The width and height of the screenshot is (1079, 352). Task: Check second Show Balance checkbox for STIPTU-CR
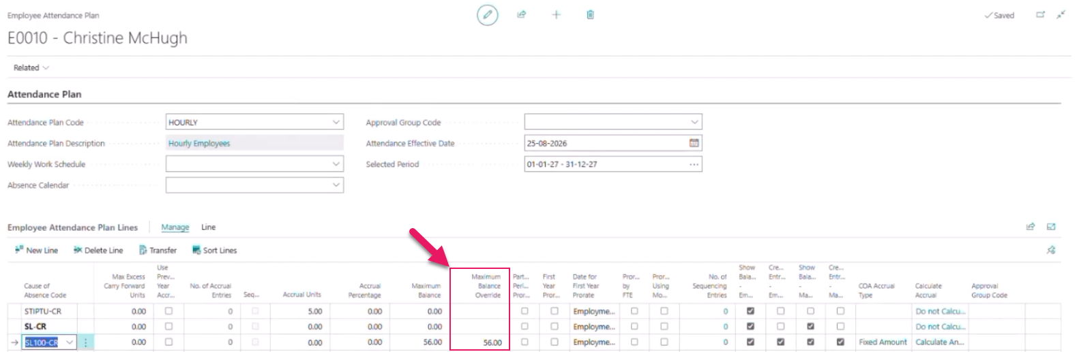point(810,311)
